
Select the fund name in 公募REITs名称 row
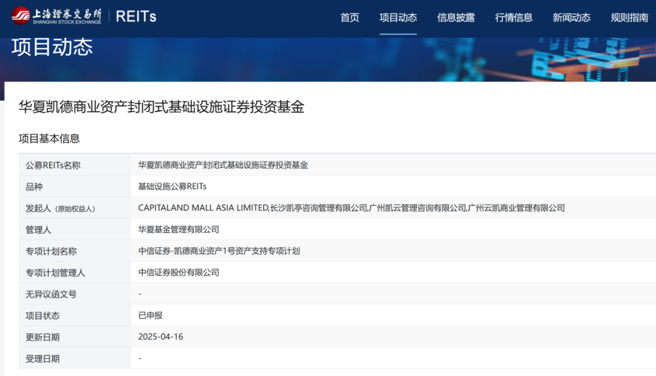(223, 165)
